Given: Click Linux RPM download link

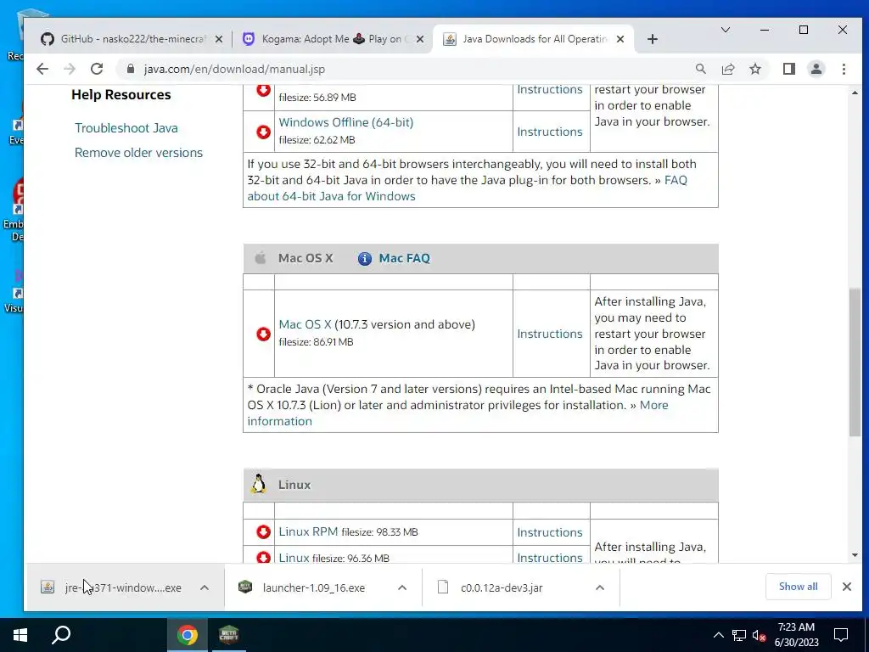Looking at the screenshot, I should [308, 531].
